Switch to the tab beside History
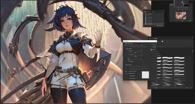 tap(149, 12)
